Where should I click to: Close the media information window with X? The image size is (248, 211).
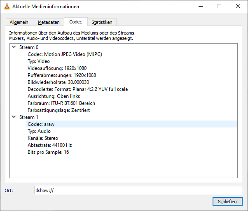tap(238, 6)
